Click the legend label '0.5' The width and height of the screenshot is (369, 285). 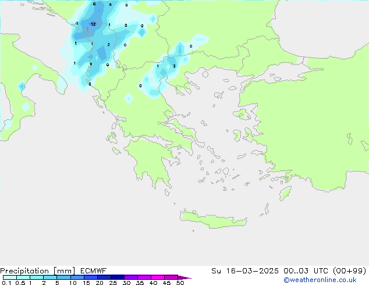[20, 283]
